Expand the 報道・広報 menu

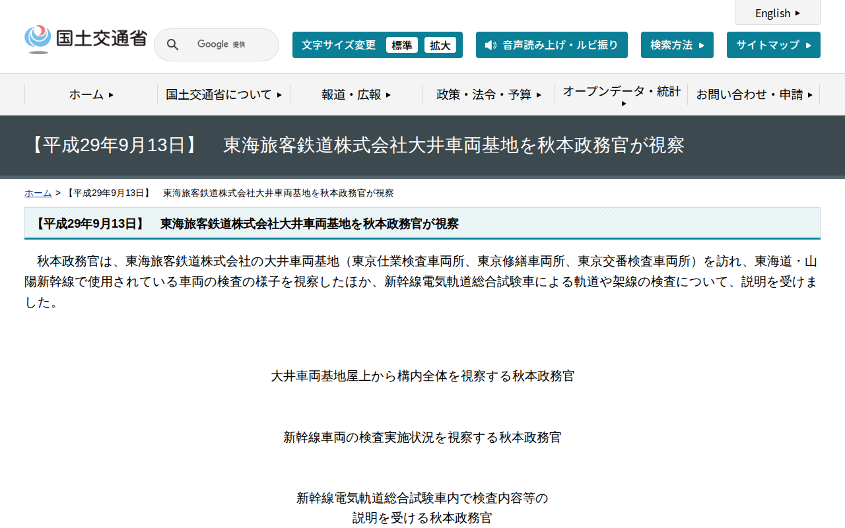356,94
